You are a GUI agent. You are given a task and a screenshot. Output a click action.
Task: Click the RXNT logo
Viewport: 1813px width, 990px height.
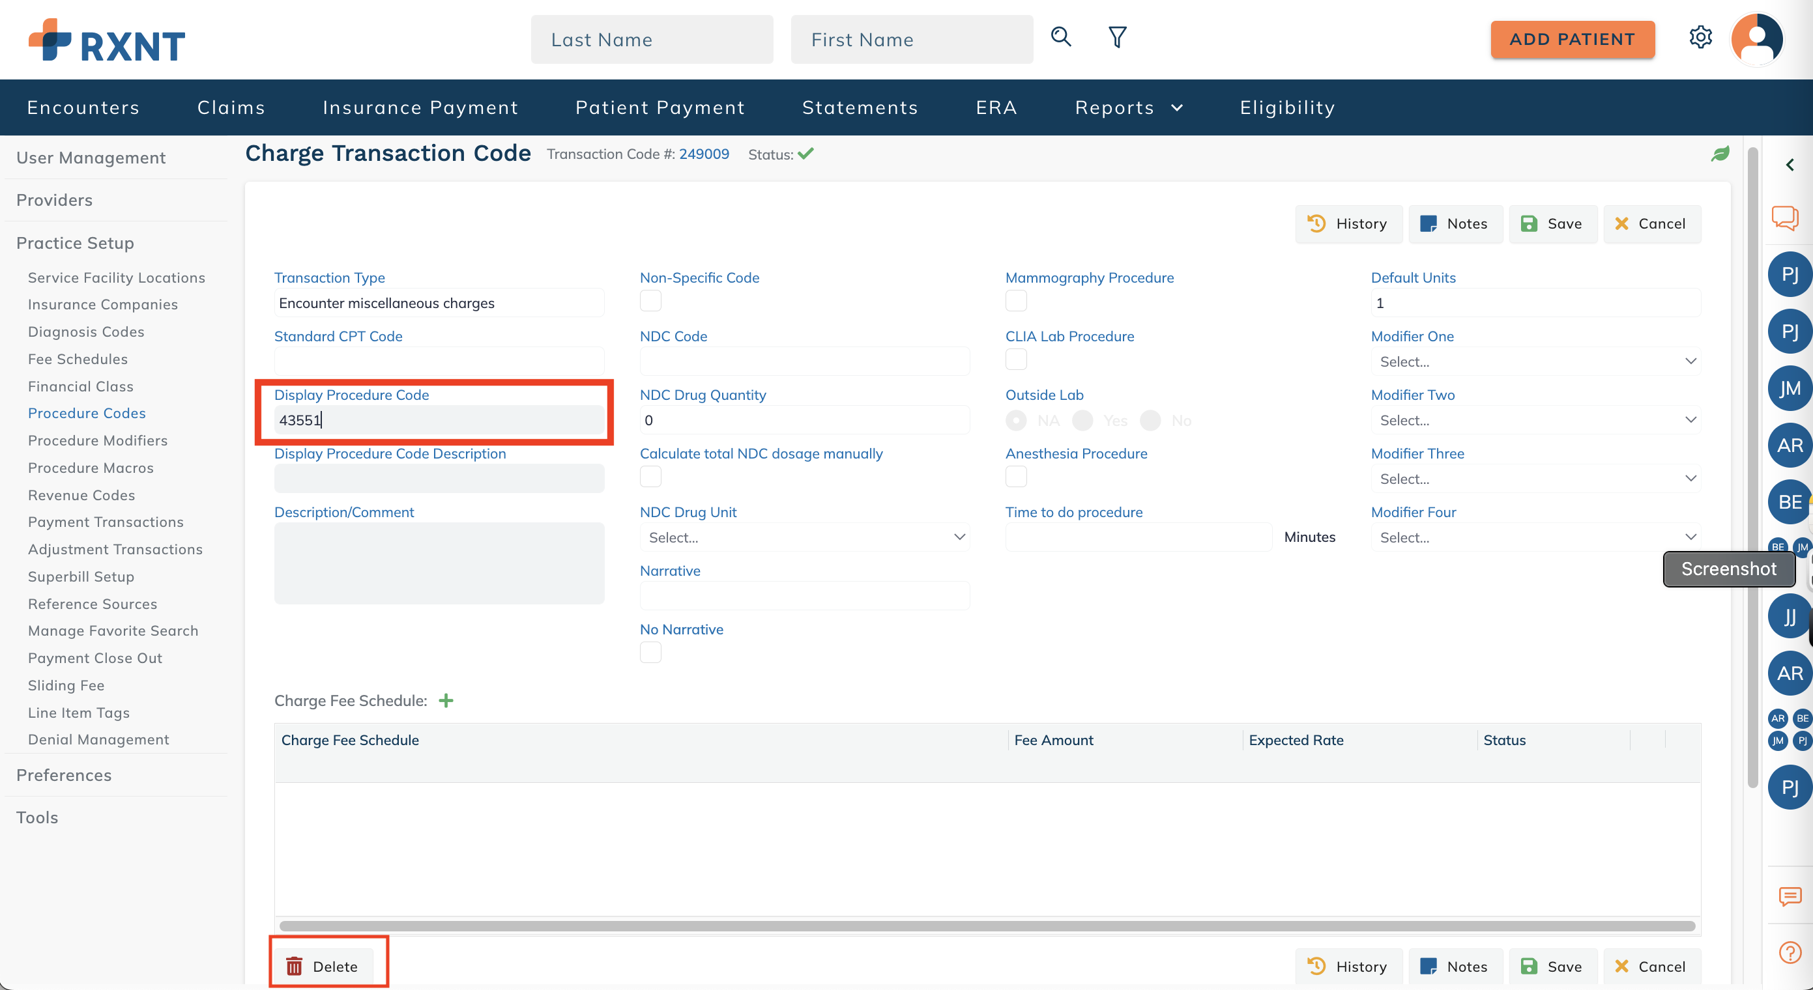pyautogui.click(x=107, y=40)
